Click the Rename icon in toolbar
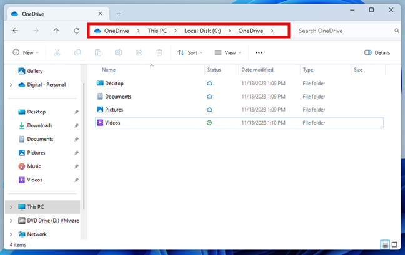 pyautogui.click(x=118, y=52)
